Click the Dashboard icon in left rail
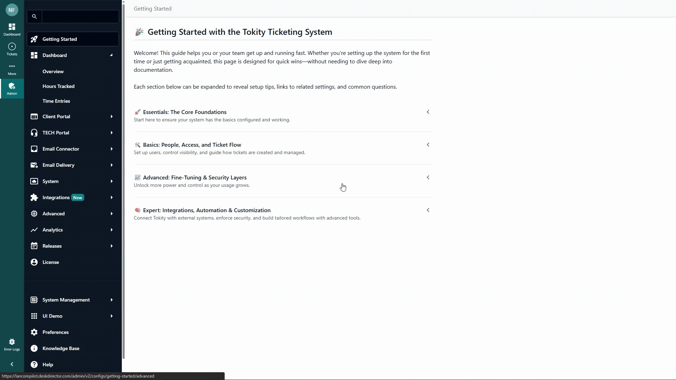Screen dimensions: 676x380 (12, 29)
